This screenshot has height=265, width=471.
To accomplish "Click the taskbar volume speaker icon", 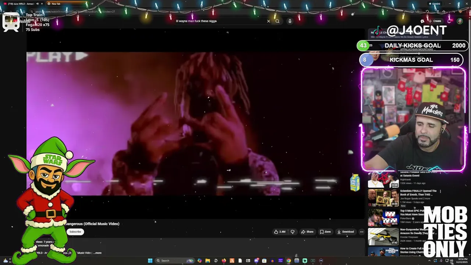I will point(451,261).
